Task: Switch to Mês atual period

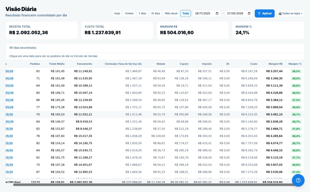Action: pyautogui.click(x=171, y=13)
